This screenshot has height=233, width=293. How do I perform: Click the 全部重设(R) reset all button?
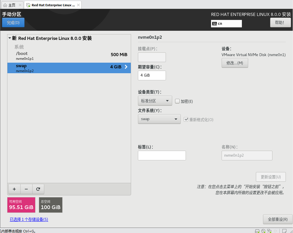pos(278,219)
